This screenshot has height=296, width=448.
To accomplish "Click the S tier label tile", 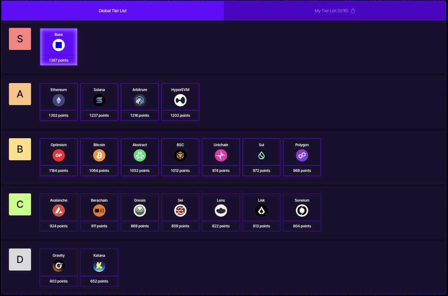I will (20, 39).
